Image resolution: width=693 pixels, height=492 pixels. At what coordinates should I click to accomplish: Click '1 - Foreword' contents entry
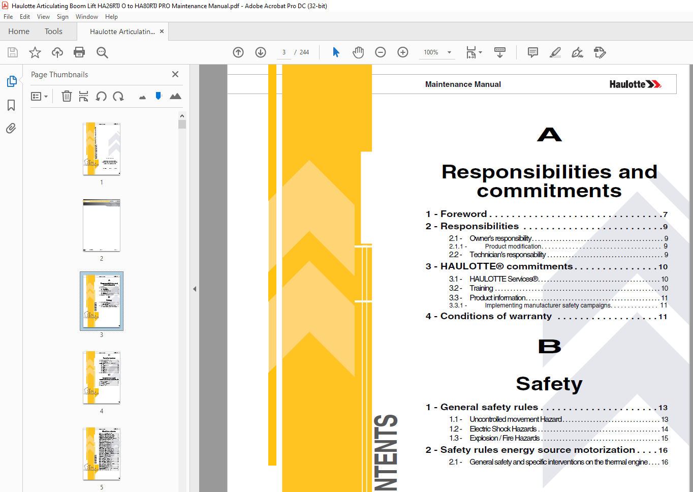(547, 214)
